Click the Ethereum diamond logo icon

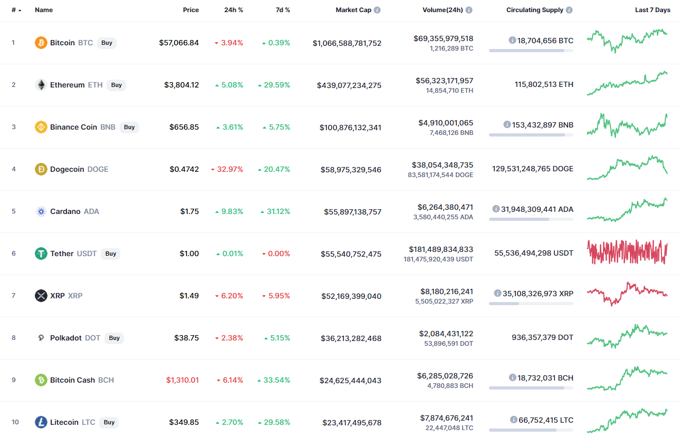(x=41, y=85)
